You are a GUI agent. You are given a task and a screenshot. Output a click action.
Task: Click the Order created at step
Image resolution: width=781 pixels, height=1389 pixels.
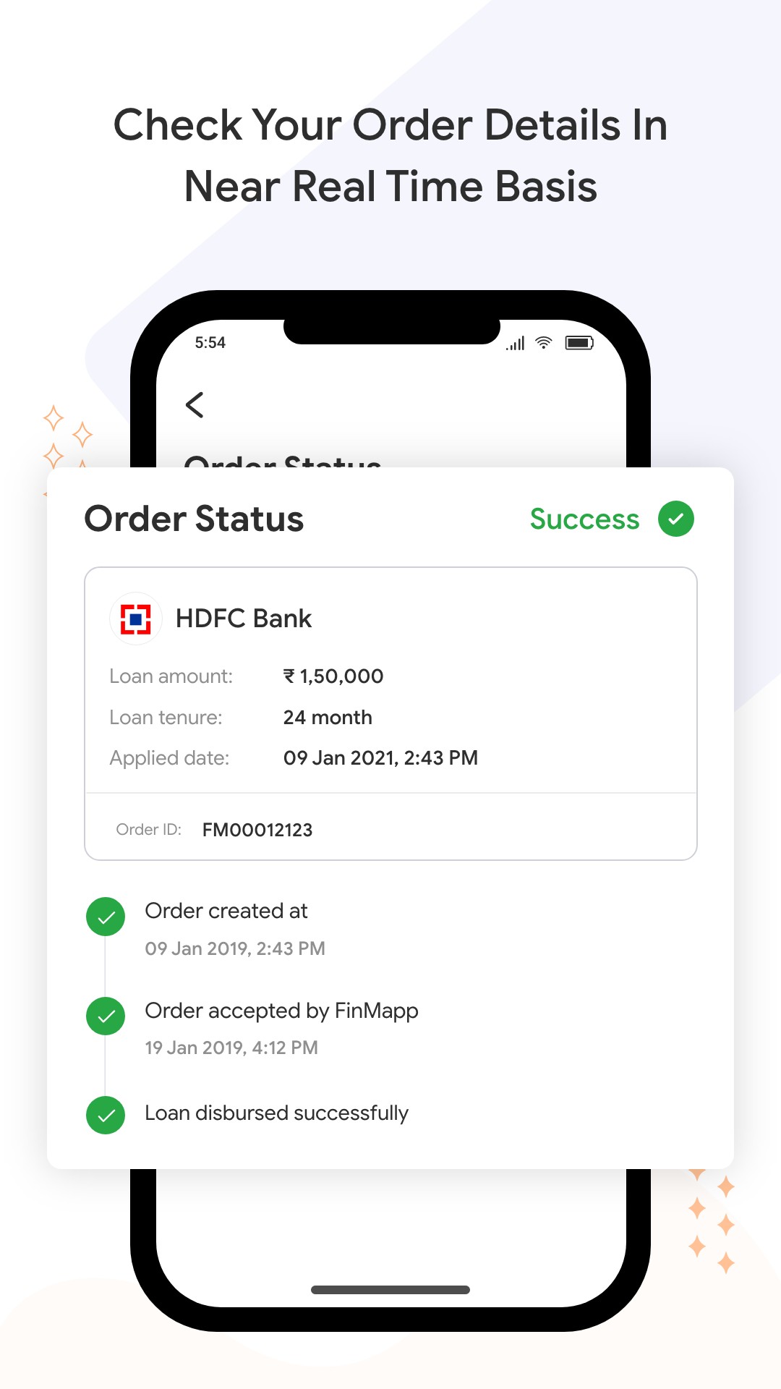[226, 912]
